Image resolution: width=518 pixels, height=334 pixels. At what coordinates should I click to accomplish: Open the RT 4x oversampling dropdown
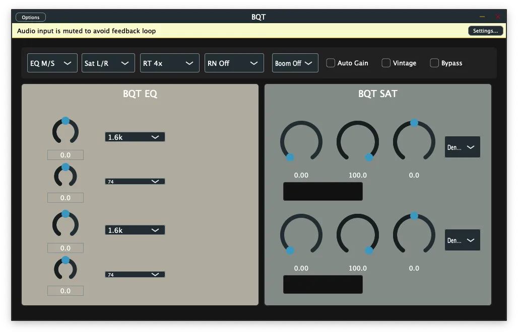tap(169, 63)
